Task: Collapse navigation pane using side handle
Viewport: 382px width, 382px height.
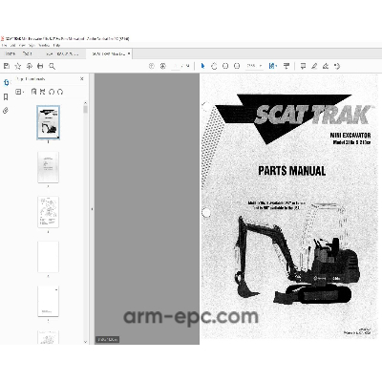Action: [93, 209]
